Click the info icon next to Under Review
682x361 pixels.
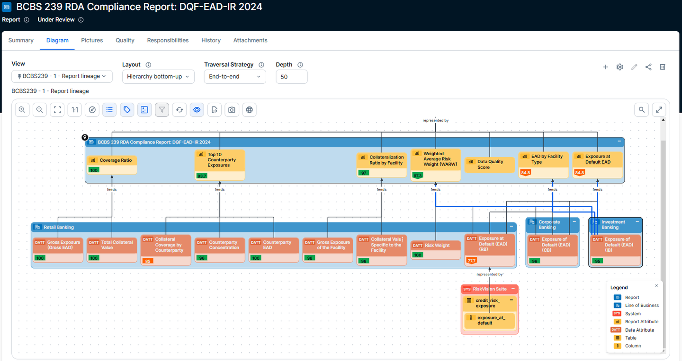[81, 20]
